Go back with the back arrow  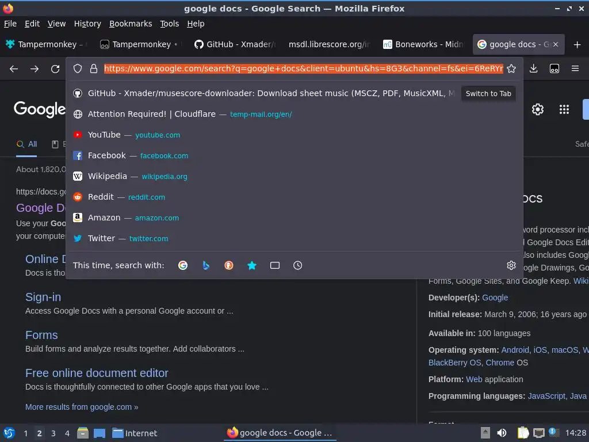(14, 69)
